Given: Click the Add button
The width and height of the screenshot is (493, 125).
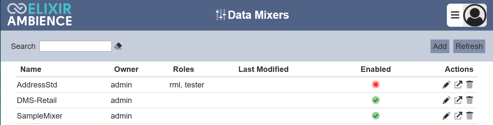Looking at the screenshot, I should tap(440, 46).
